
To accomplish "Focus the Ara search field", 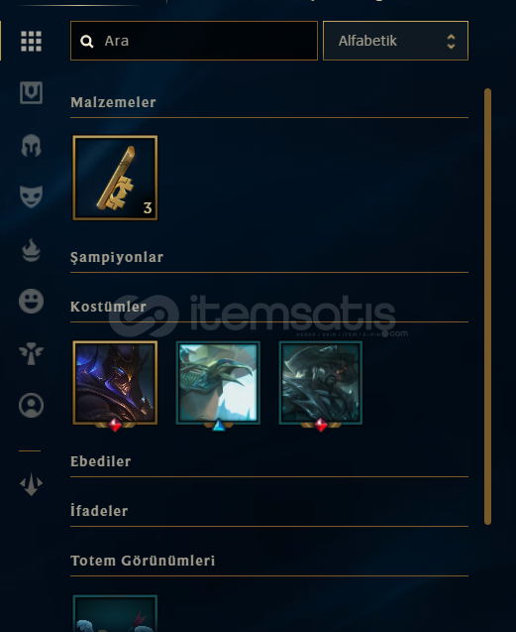I will [194, 41].
